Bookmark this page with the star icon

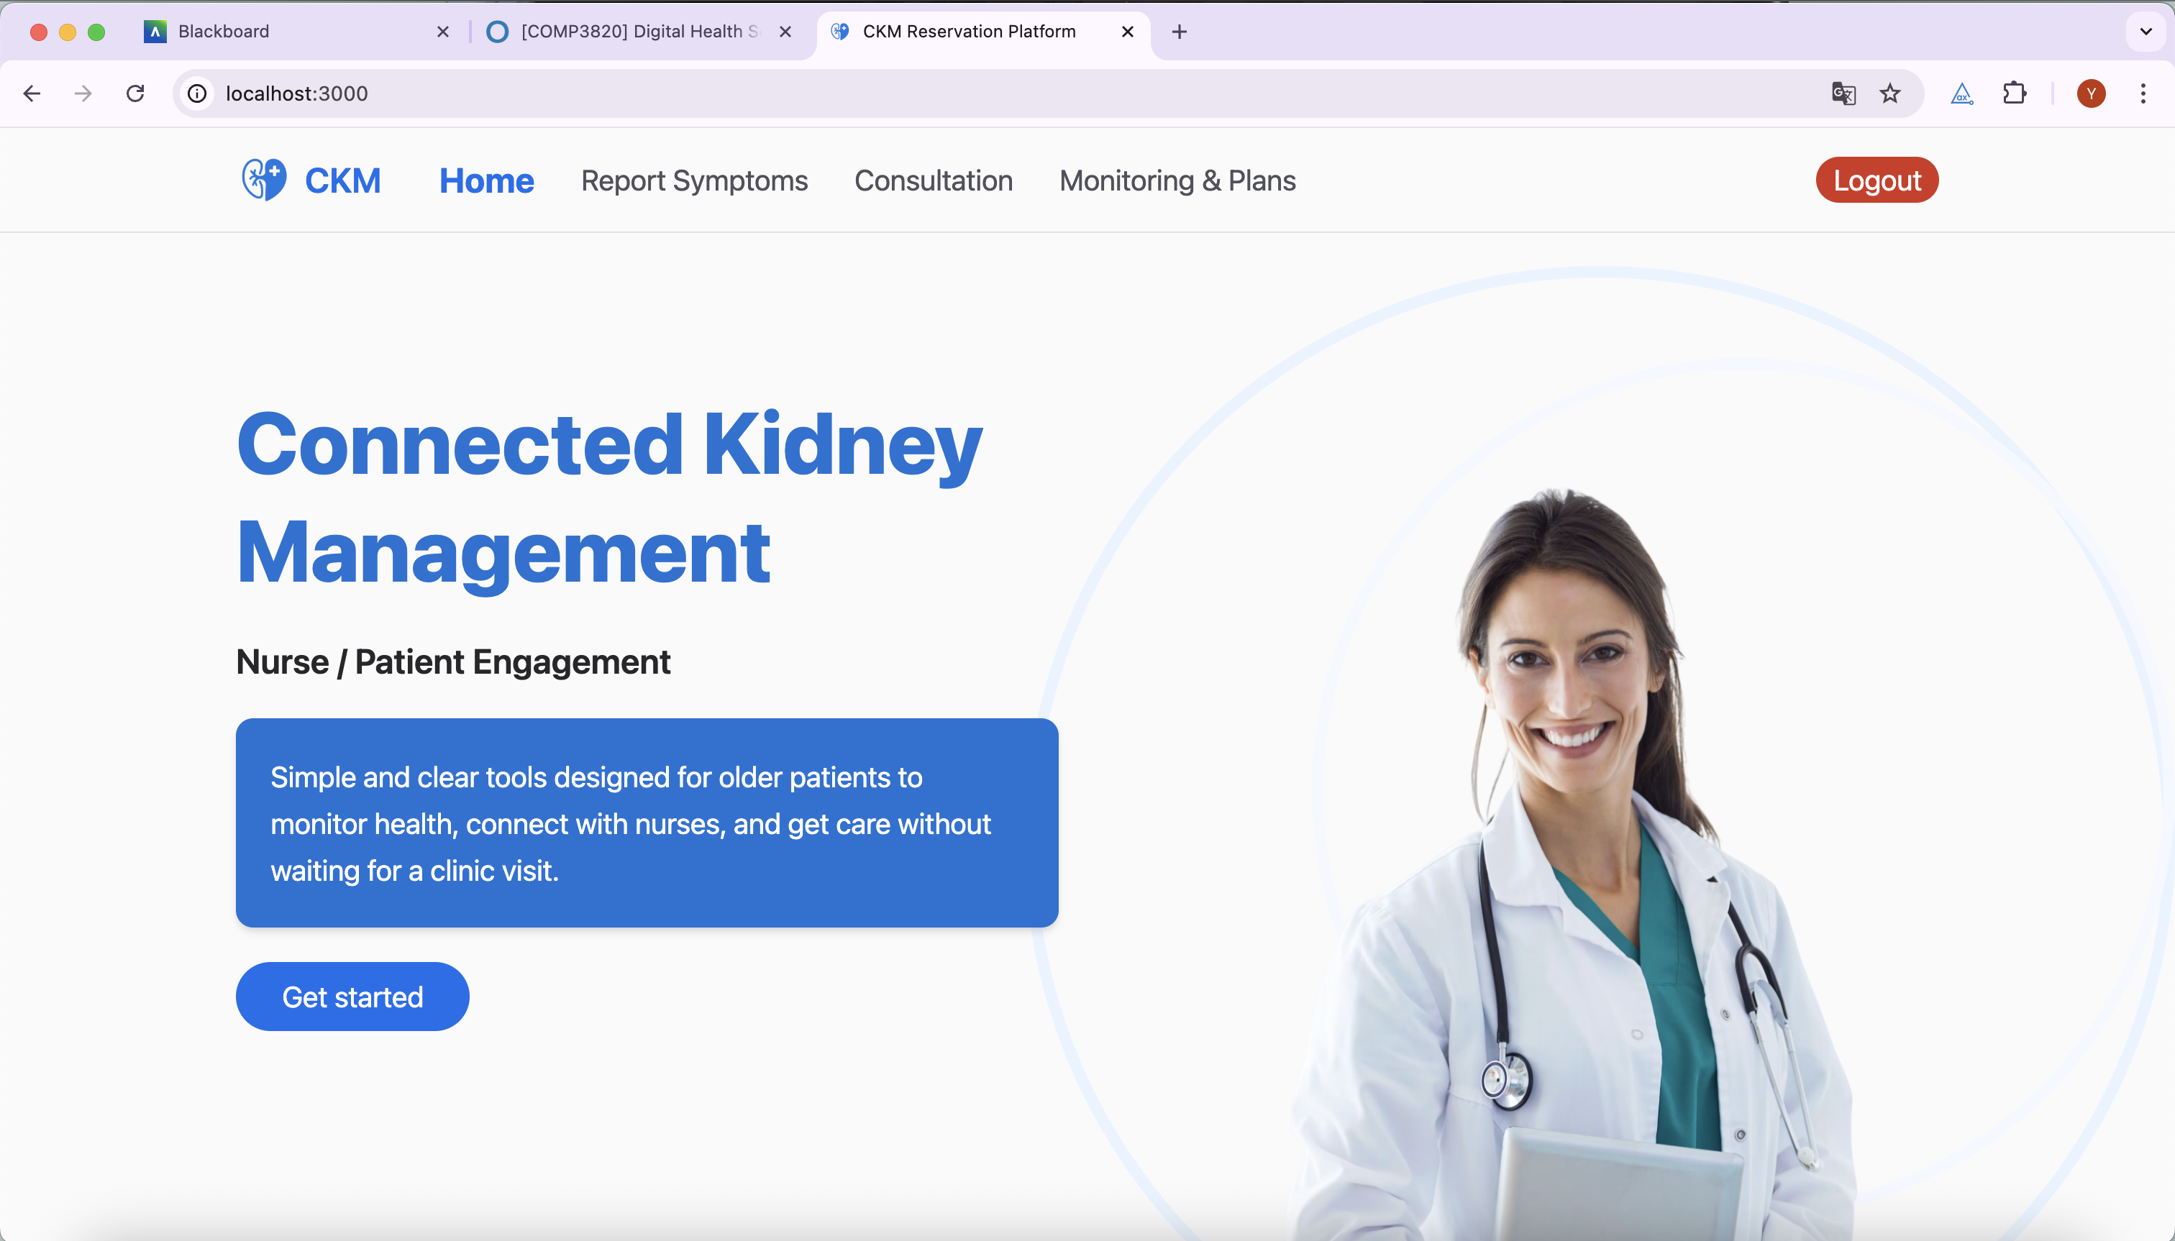point(1890,93)
